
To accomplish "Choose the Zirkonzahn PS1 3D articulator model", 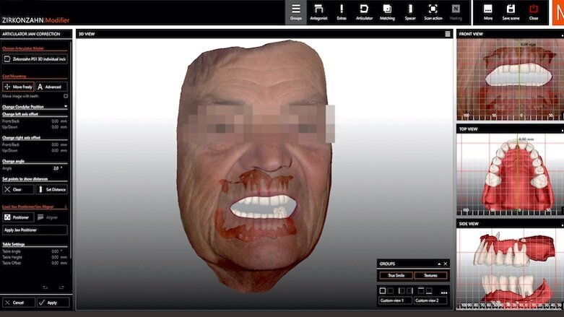I will (x=35, y=59).
